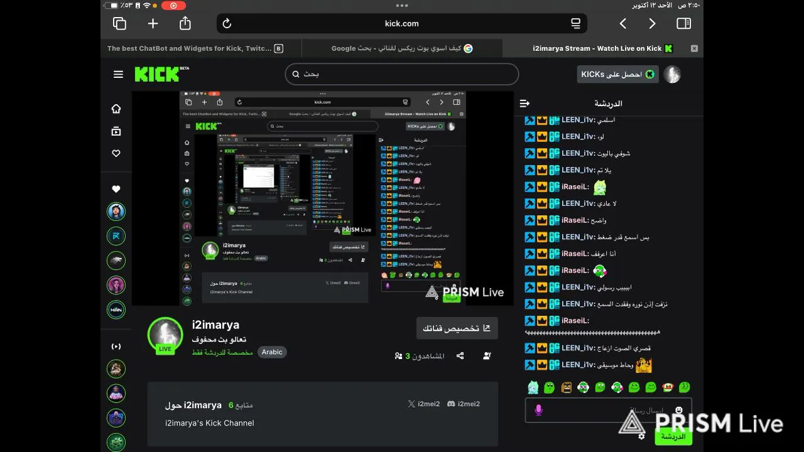The height and width of the screenshot is (452, 804).
Task: Click the recommended live broadcast icon in sidebar
Action: (116, 347)
